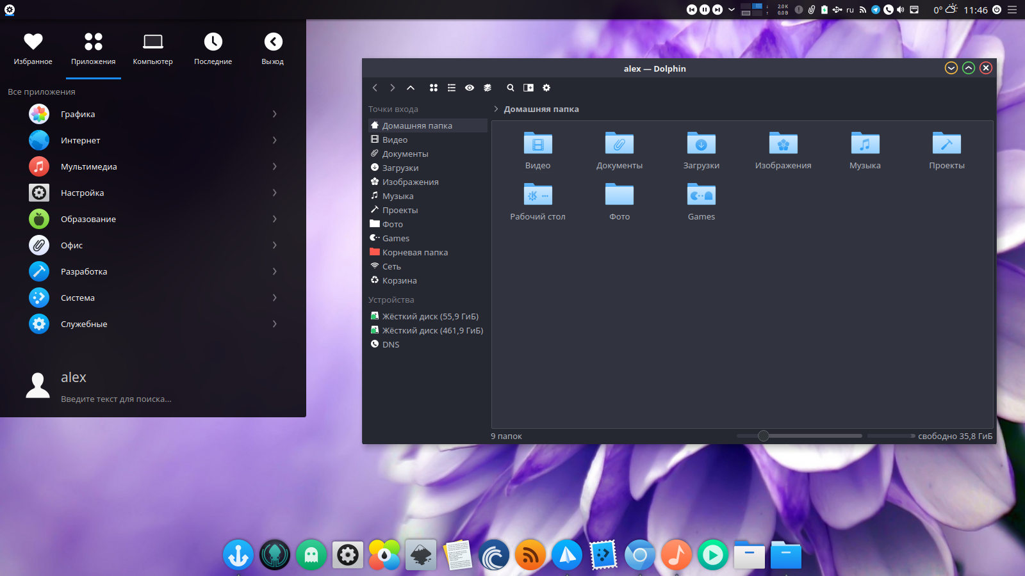1025x576 pixels.
Task: Open Dolphin's settings gear control menu
Action: coord(546,88)
